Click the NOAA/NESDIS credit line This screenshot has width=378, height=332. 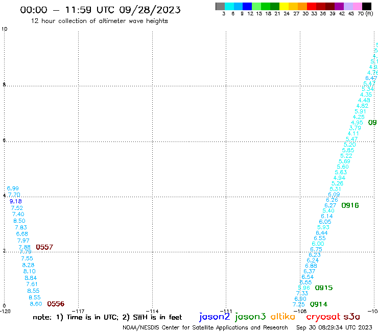pyautogui.click(x=205, y=327)
